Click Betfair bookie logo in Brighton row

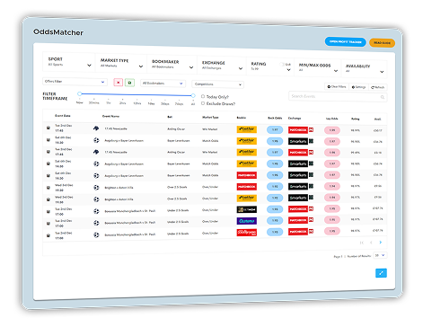247,198
